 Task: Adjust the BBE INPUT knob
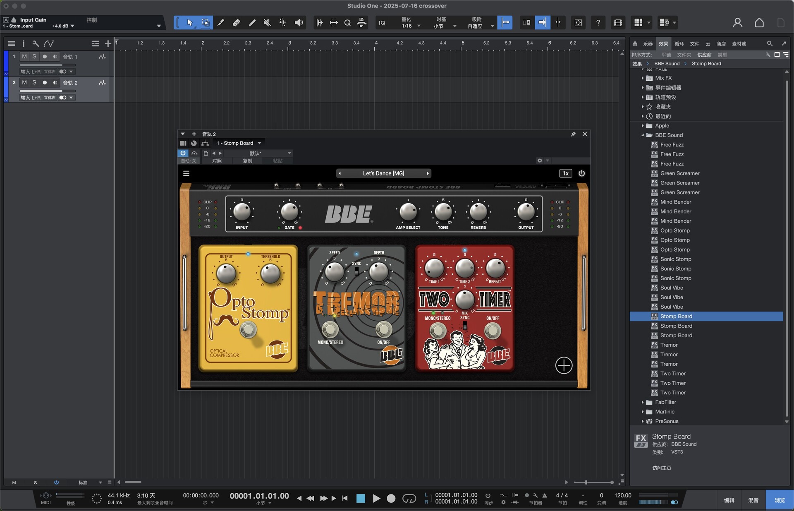242,212
